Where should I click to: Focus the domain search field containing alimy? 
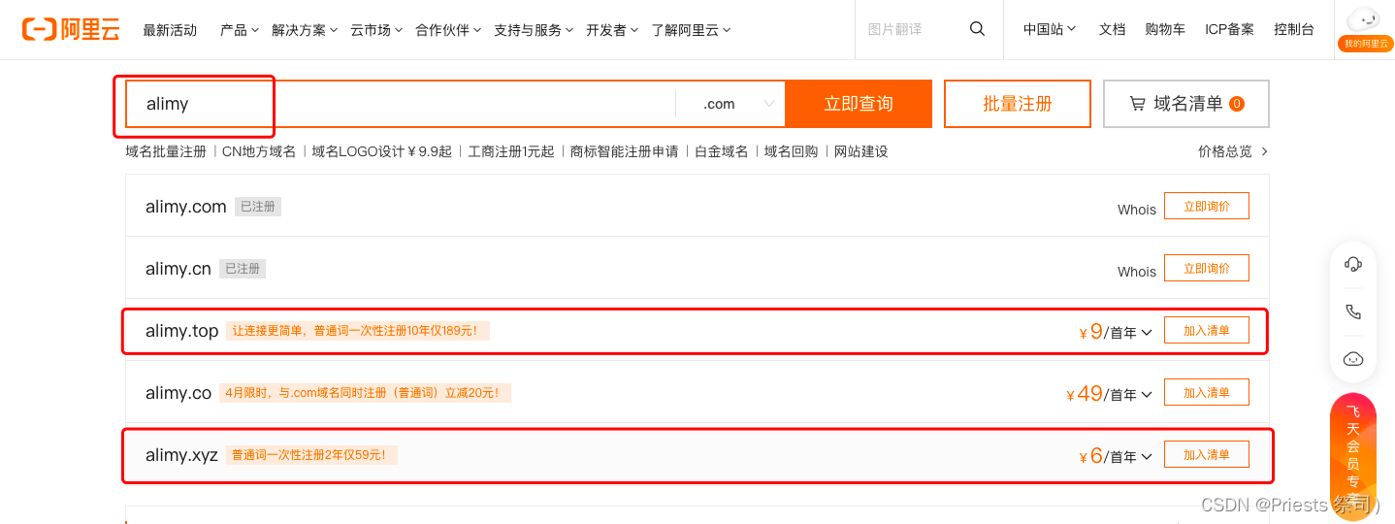[401, 104]
